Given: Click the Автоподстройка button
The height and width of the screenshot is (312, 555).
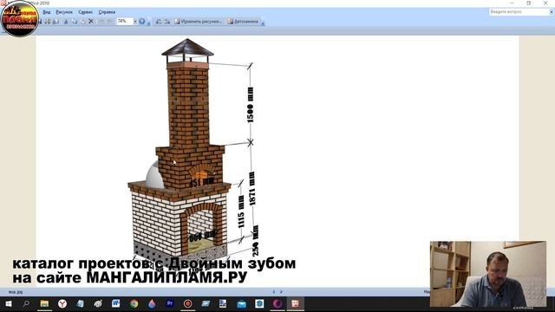Looking at the screenshot, I should (x=243, y=22).
